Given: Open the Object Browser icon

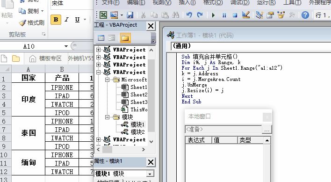Looking at the screenshot, I should click(281, 15).
